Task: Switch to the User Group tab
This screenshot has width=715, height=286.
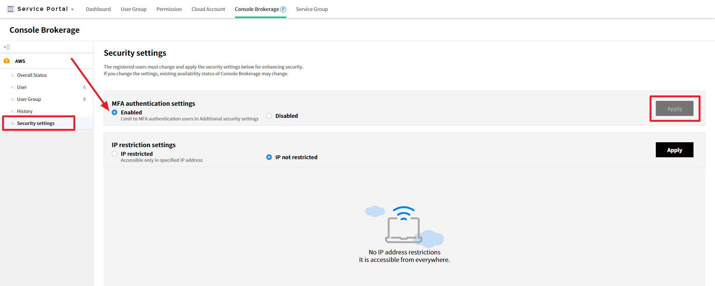Action: pyautogui.click(x=133, y=9)
